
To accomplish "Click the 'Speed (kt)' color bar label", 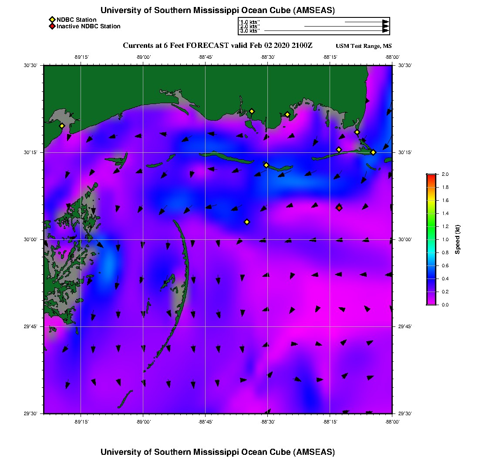I will [457, 239].
